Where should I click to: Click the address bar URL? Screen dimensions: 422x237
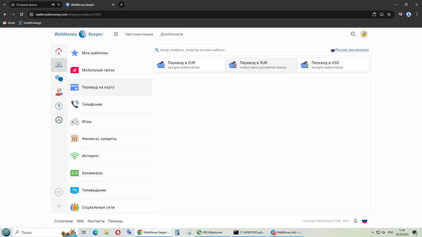(x=68, y=15)
